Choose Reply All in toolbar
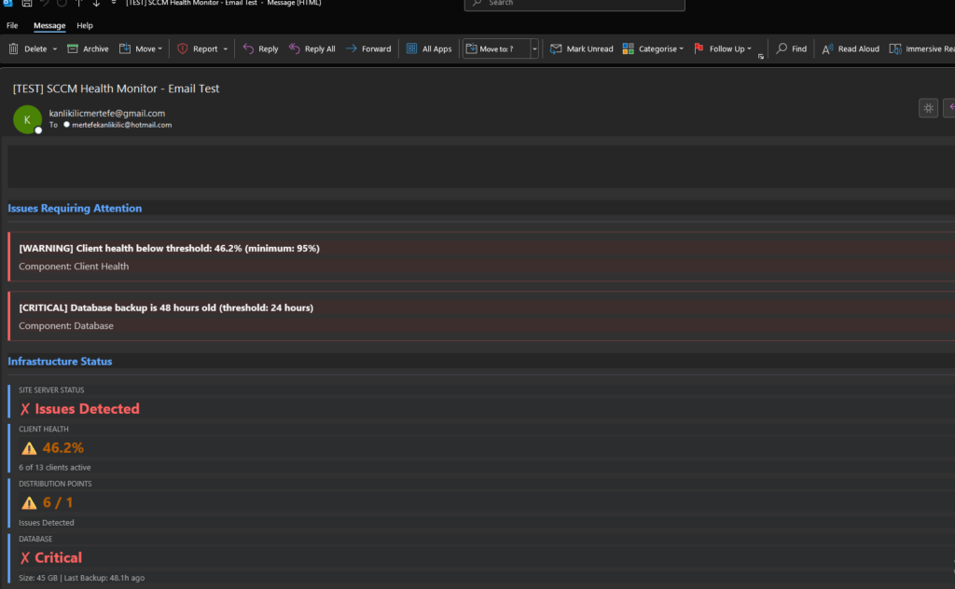 pyautogui.click(x=311, y=49)
